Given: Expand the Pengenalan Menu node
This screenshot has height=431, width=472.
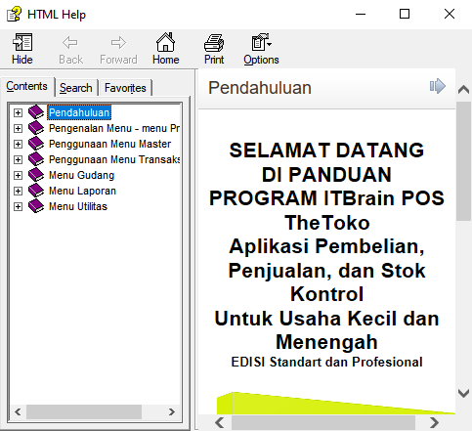Looking at the screenshot, I should click(x=18, y=128).
